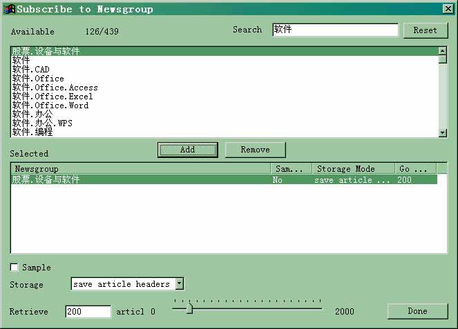Click the retrieve articles slider handle
The height and width of the screenshot is (329, 458).
(189, 309)
